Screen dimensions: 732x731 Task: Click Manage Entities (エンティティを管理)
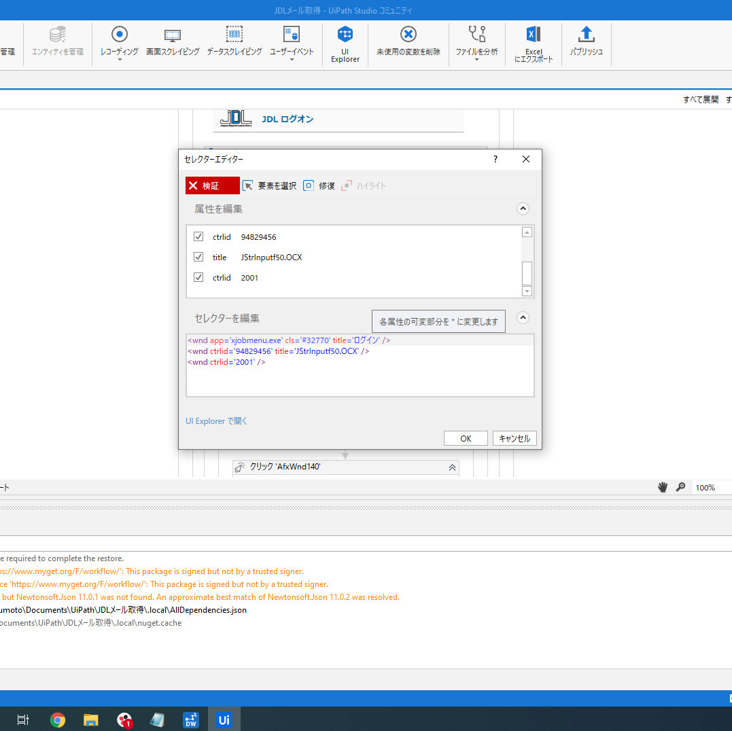57,42
